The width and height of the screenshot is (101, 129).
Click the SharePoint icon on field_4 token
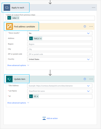click(31, 38)
